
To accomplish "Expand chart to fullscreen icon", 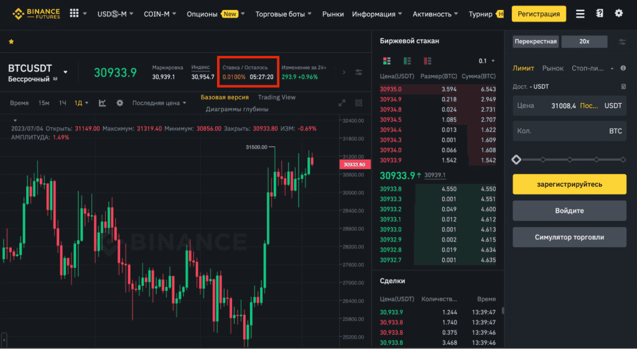I will tap(342, 103).
